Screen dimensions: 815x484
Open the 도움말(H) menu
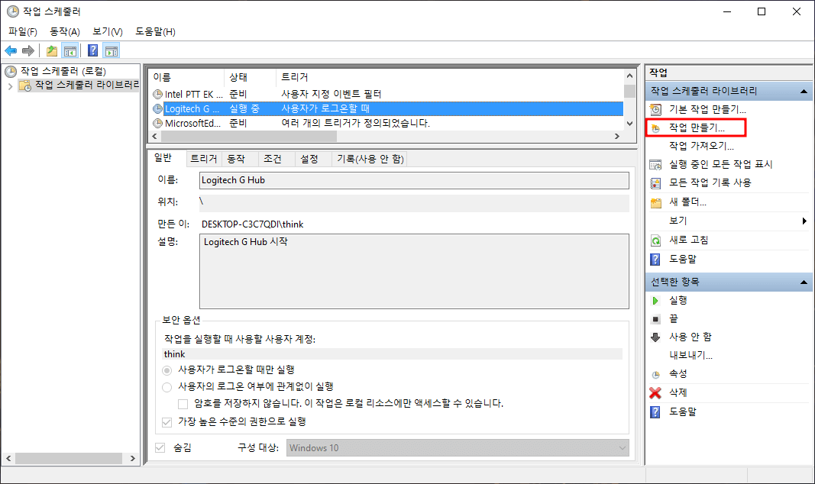click(155, 31)
